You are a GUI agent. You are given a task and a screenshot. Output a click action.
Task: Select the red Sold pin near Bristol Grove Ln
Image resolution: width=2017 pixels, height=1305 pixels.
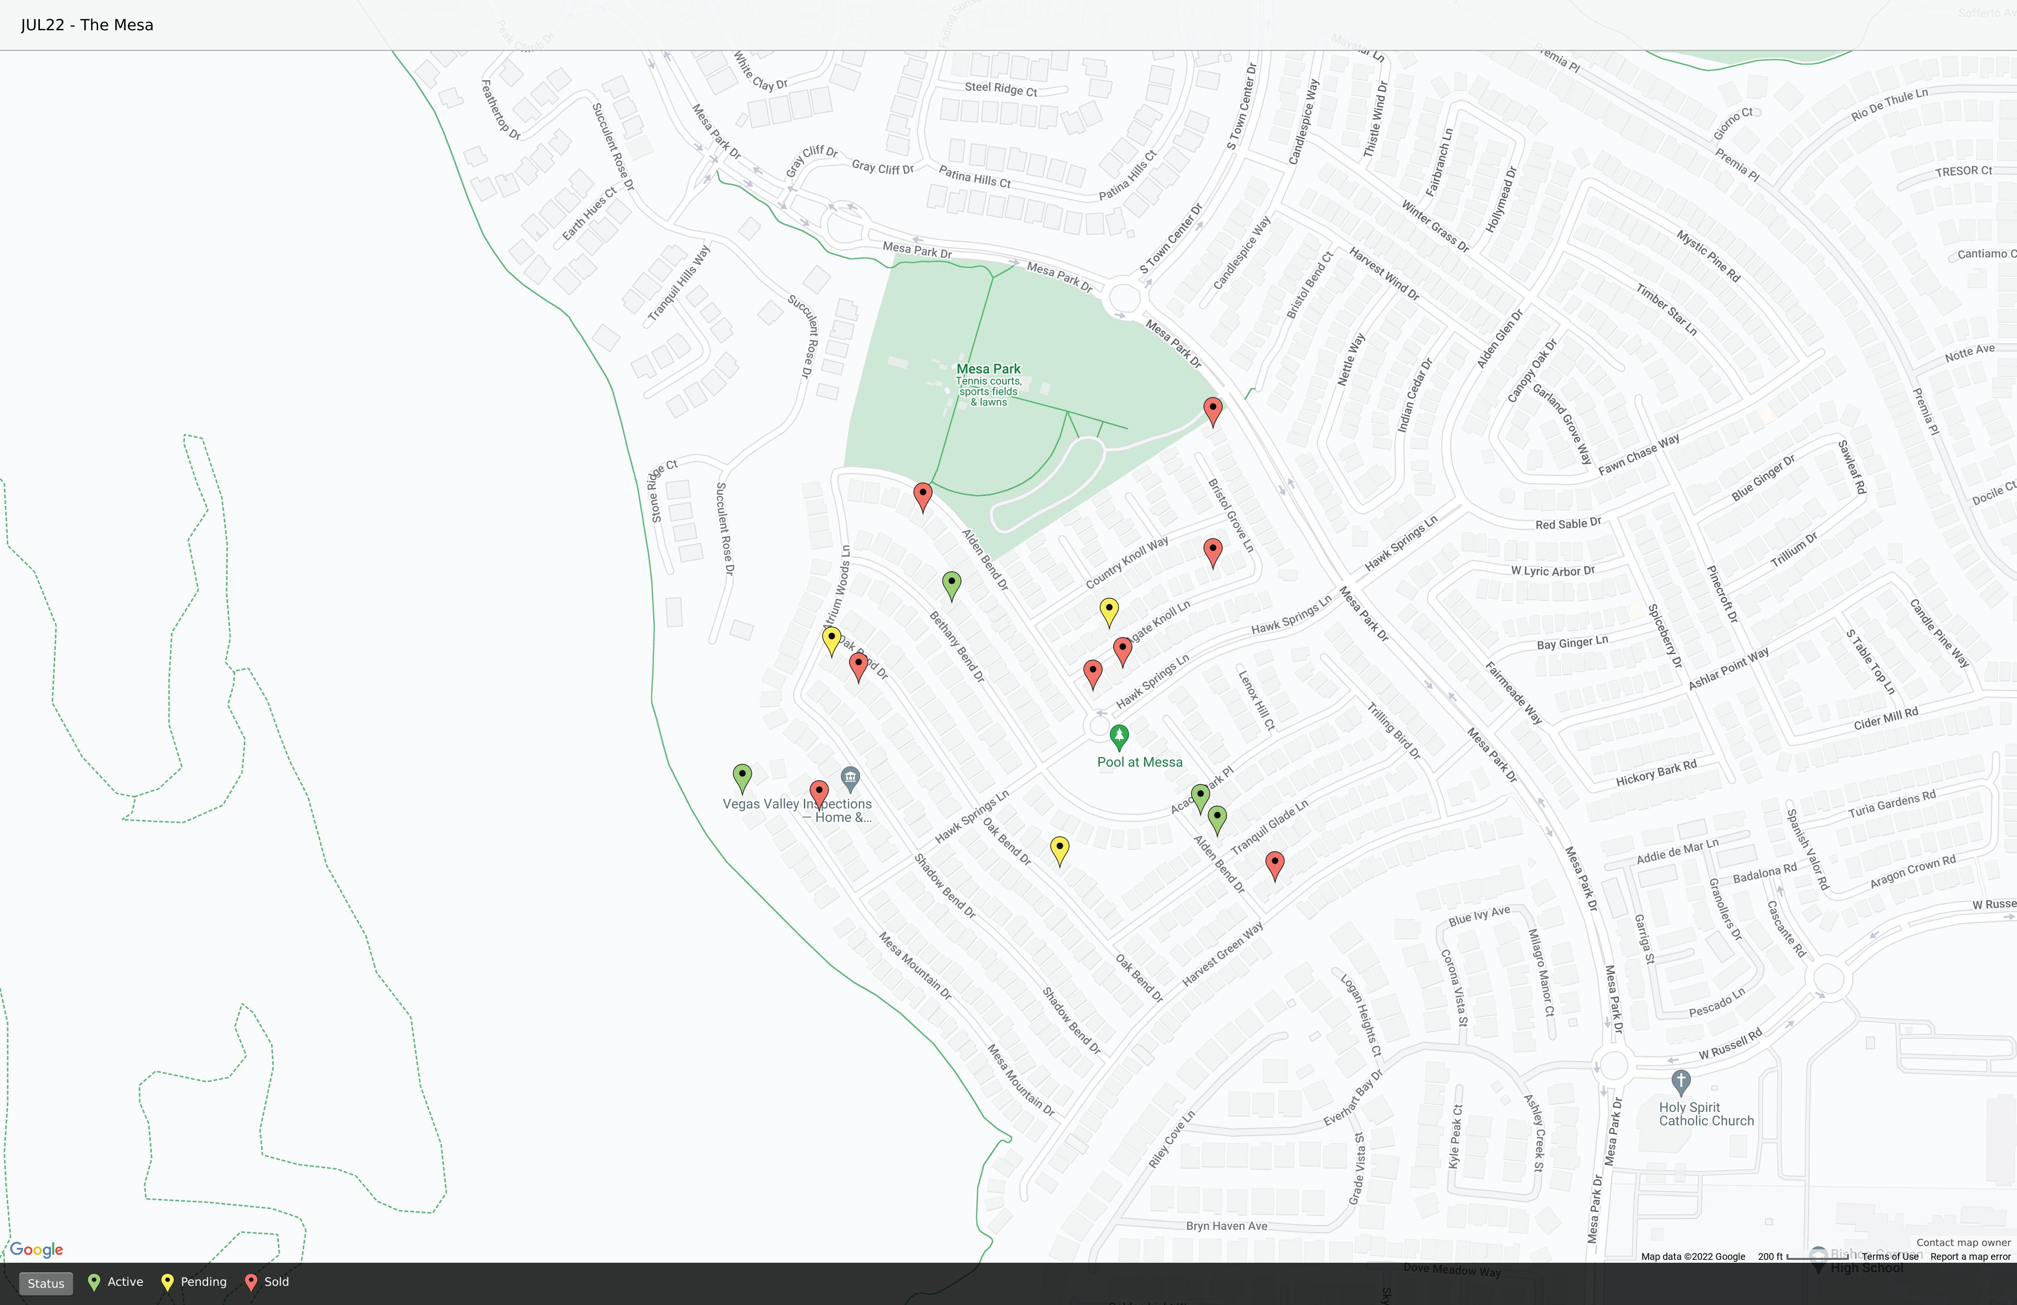(1213, 552)
